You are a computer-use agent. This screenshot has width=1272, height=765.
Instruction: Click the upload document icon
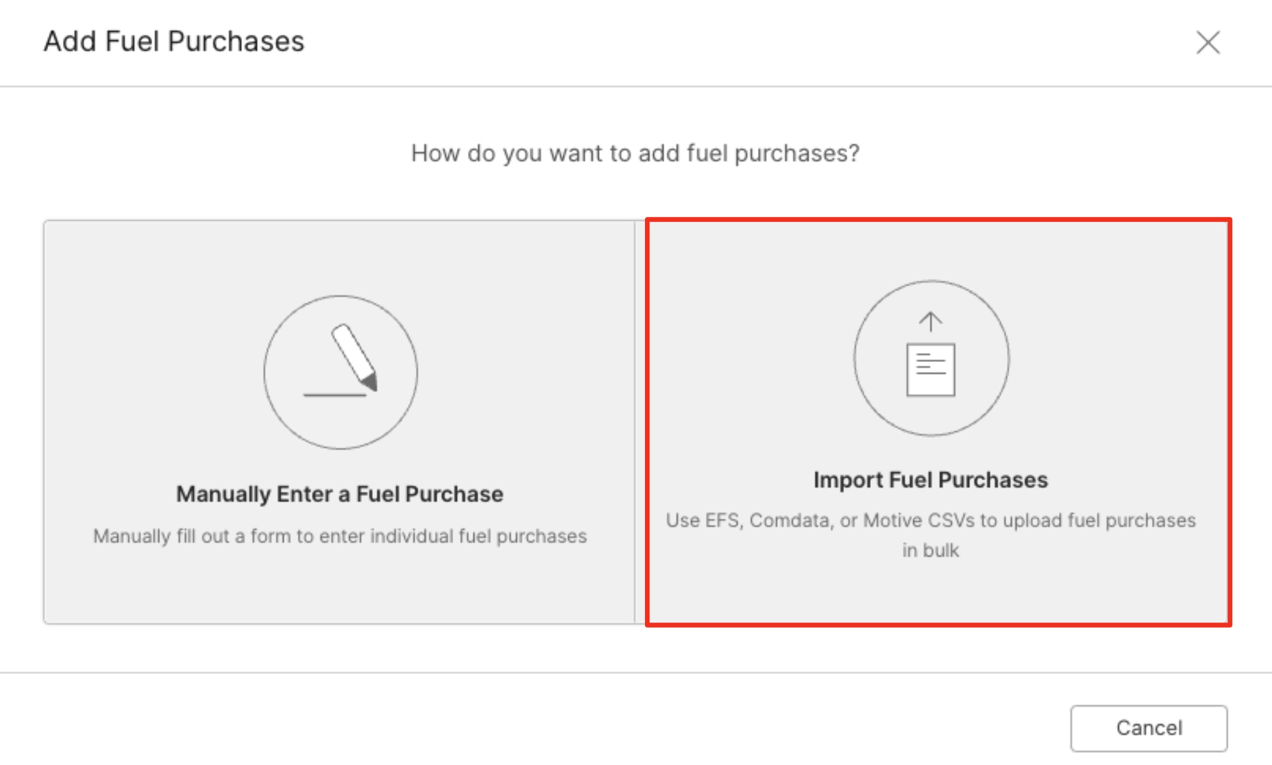[931, 357]
